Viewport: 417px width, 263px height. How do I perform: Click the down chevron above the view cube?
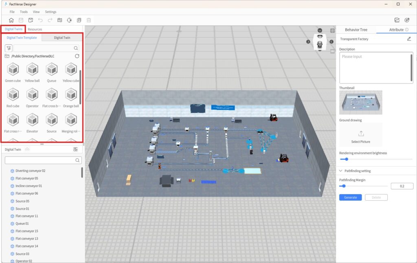(320, 31)
